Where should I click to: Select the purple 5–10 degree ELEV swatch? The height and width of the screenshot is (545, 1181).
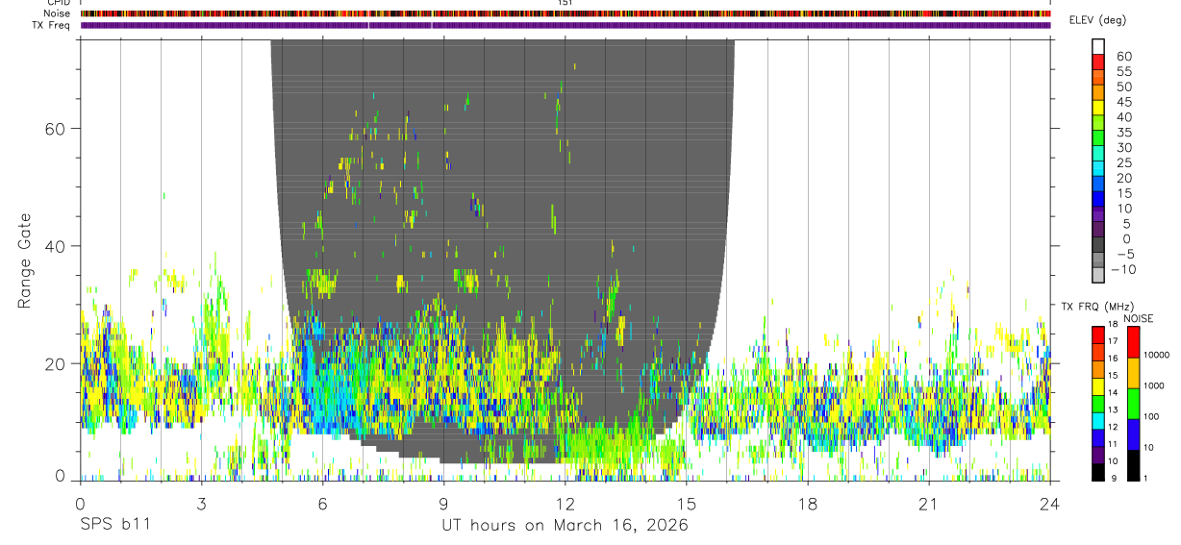(1098, 214)
